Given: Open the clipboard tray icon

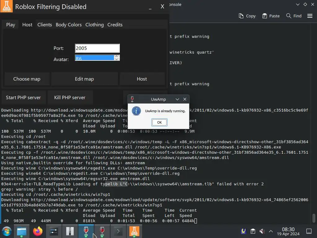Looking at the screenshot, I should [x=253, y=231].
